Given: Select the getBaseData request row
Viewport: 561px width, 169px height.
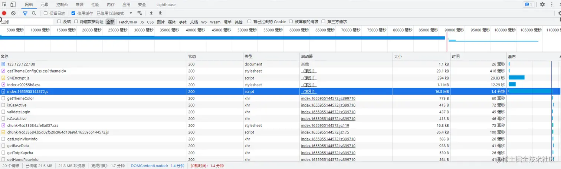Looking at the screenshot, I should 280,146.
